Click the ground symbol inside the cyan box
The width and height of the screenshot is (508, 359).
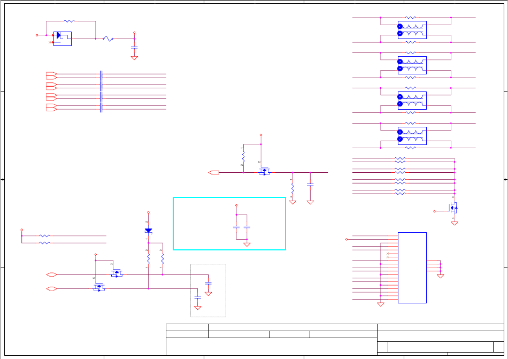[247, 245]
